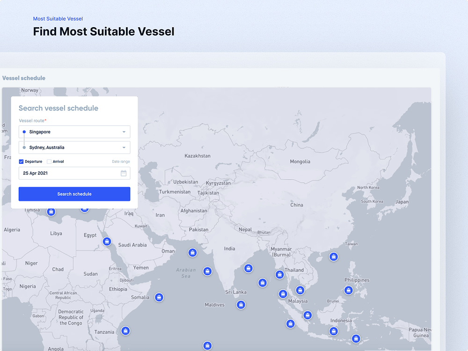Image resolution: width=468 pixels, height=351 pixels.
Task: Select vessel marker in the Red Sea
Action: 107,241
